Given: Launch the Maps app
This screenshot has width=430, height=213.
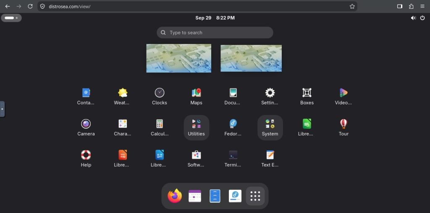Looking at the screenshot, I should click(x=197, y=96).
